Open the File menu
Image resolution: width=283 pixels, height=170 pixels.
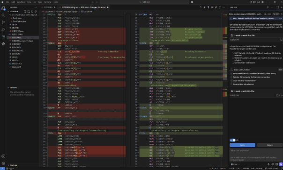tap(7, 2)
